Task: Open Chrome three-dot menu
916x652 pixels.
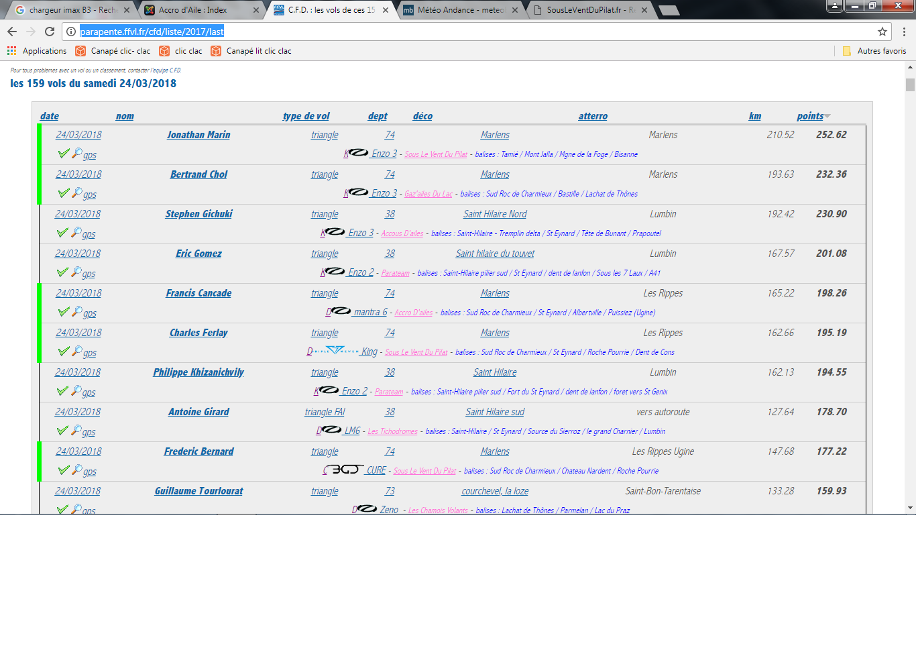Action: pos(904,32)
